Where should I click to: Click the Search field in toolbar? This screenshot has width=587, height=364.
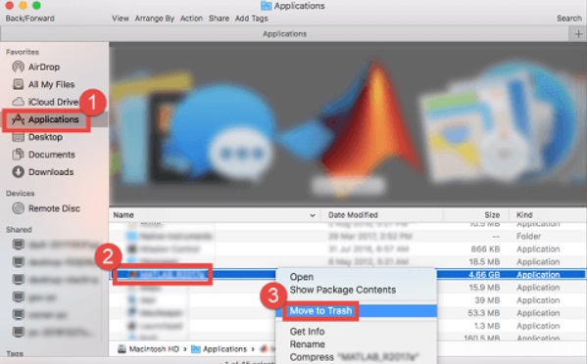569,19
